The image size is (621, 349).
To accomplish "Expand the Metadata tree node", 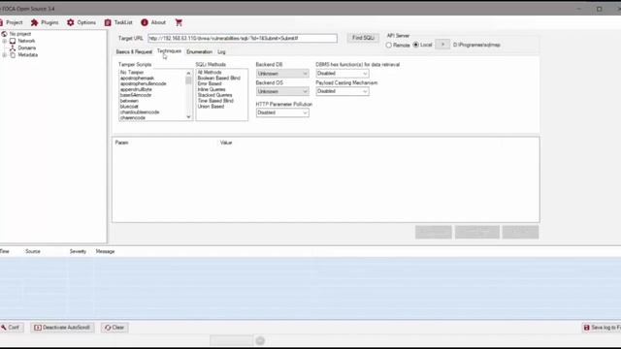I will point(4,55).
